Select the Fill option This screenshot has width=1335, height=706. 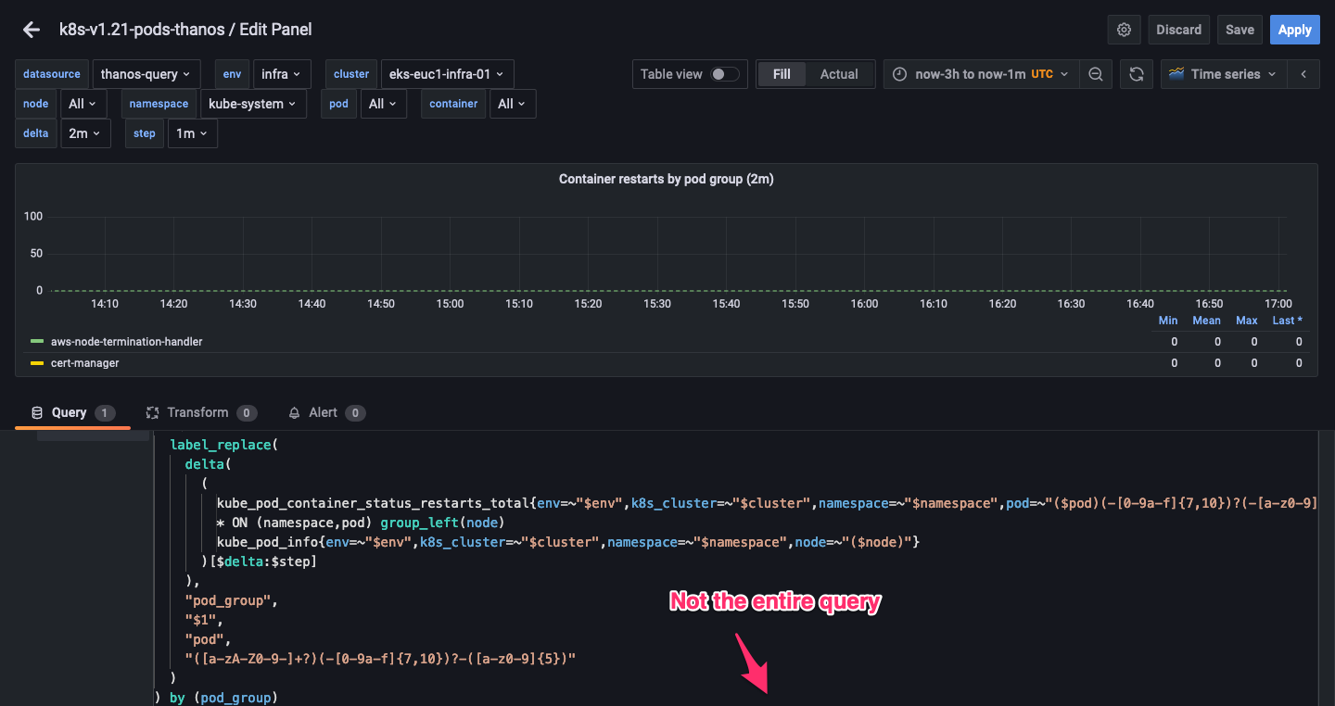point(782,73)
